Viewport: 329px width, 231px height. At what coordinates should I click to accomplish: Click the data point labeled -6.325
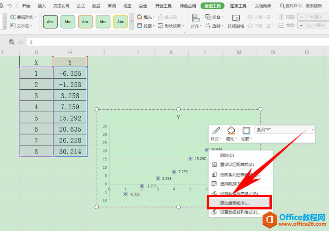click(126, 194)
